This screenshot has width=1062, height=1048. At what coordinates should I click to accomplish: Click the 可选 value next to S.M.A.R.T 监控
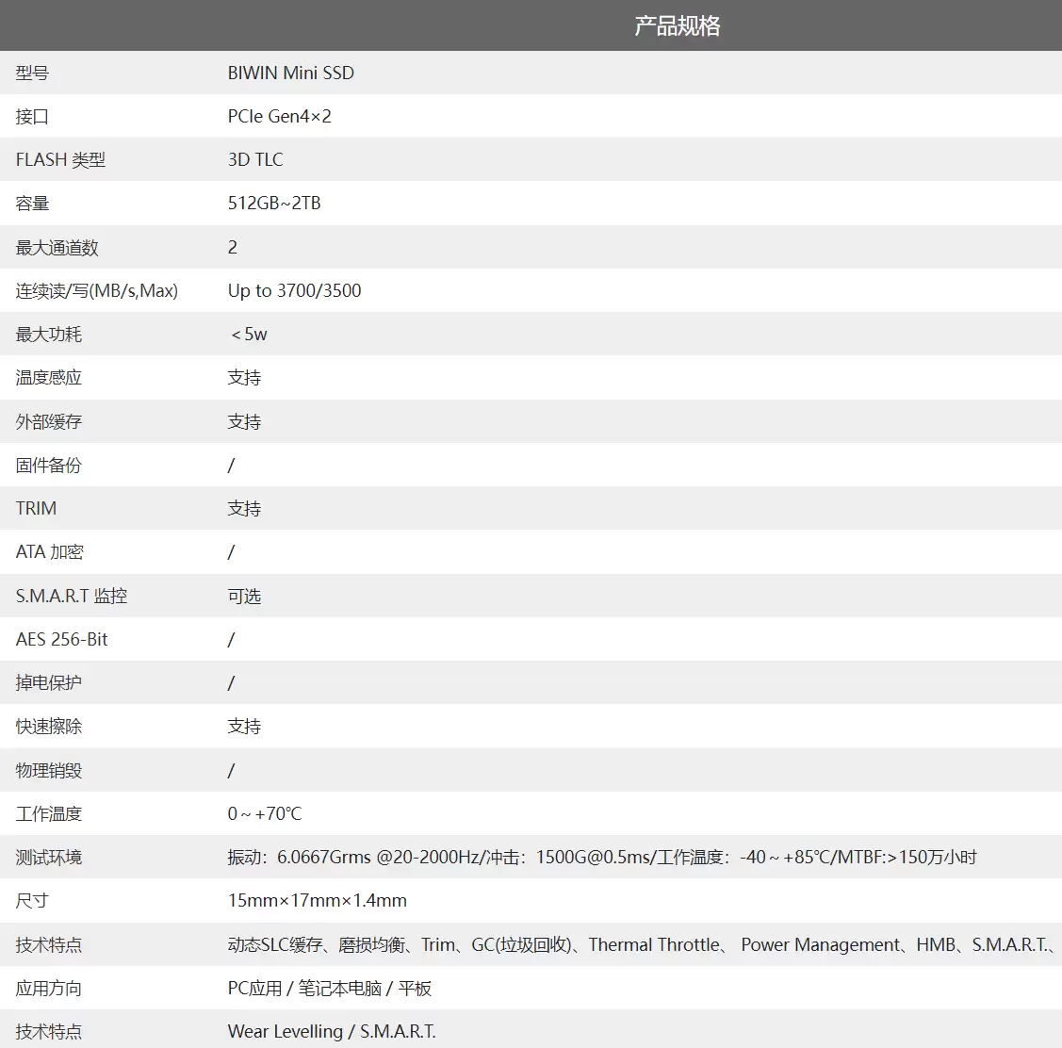(243, 596)
